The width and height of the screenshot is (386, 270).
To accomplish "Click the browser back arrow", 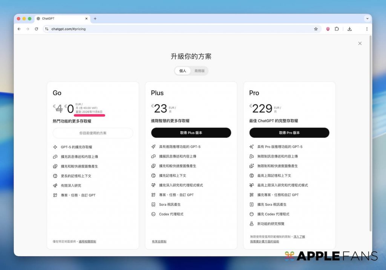I will point(19,29).
